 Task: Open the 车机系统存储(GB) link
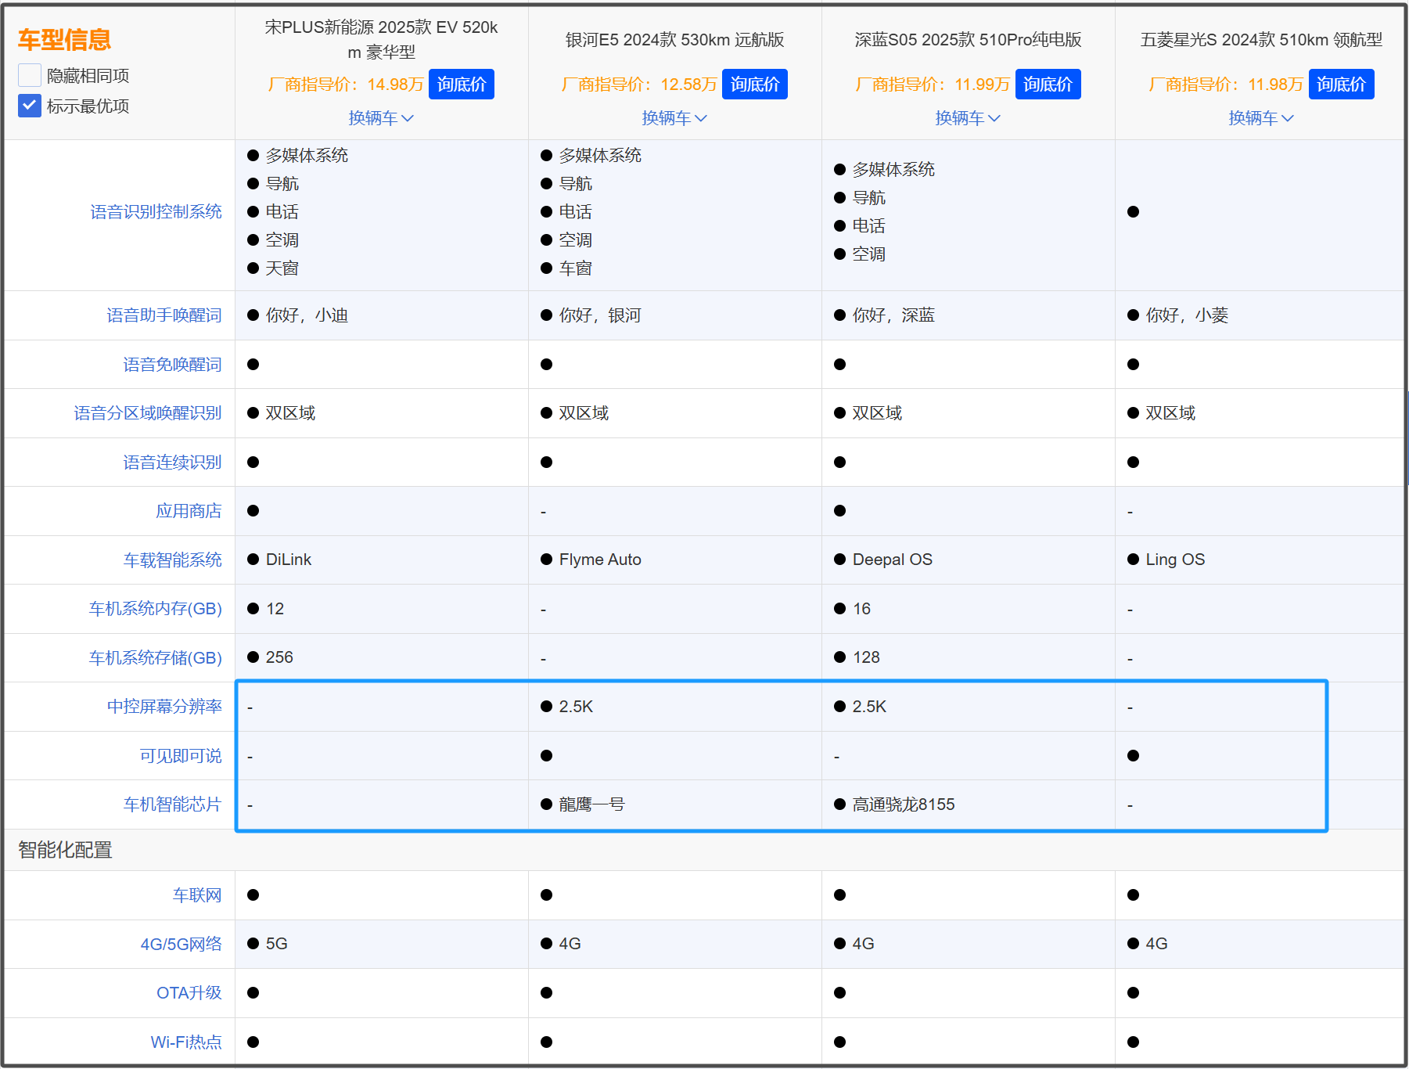[156, 658]
